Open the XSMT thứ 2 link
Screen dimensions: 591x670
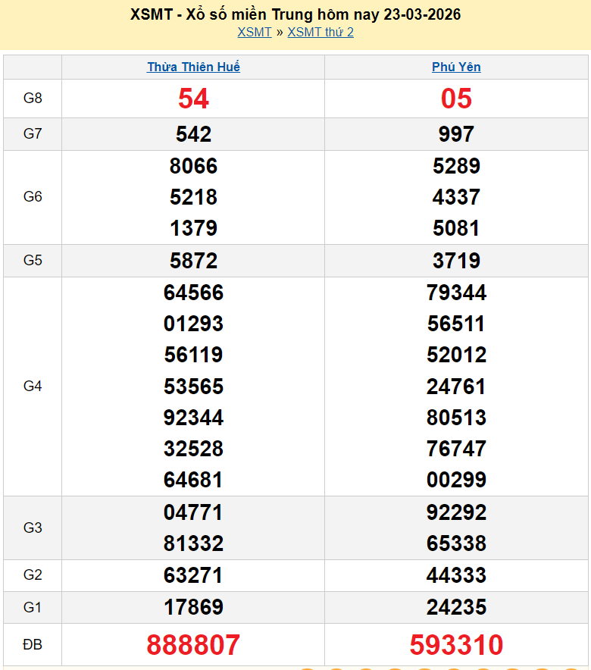tap(320, 32)
